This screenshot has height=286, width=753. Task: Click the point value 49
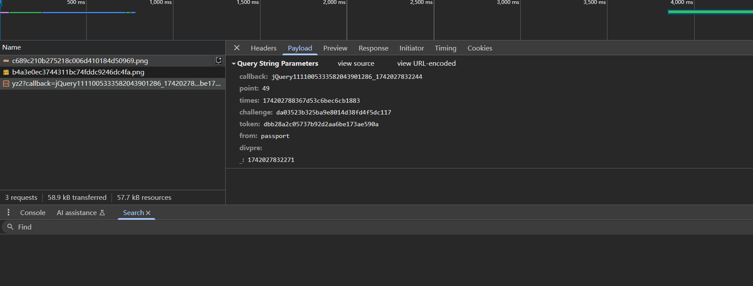(x=266, y=88)
